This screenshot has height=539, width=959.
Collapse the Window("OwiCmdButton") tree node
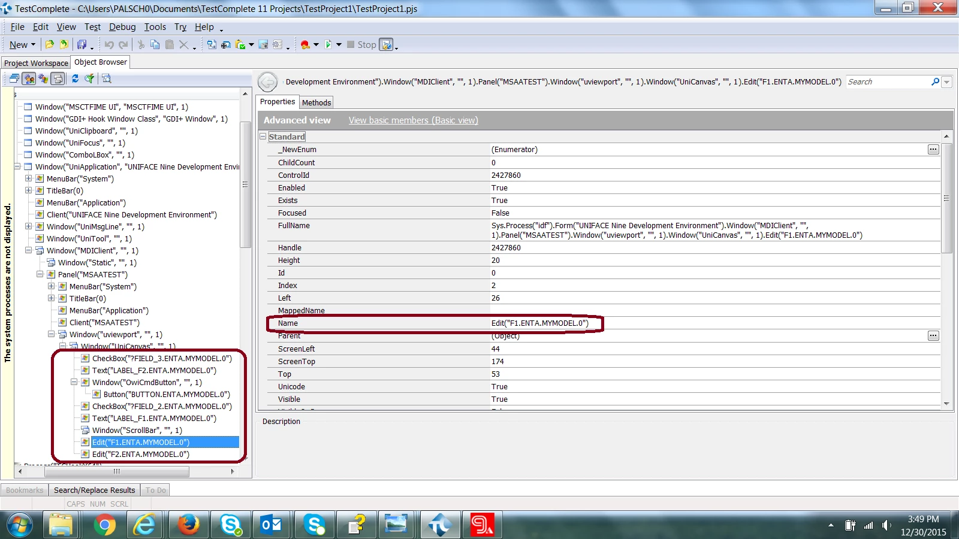click(x=74, y=382)
